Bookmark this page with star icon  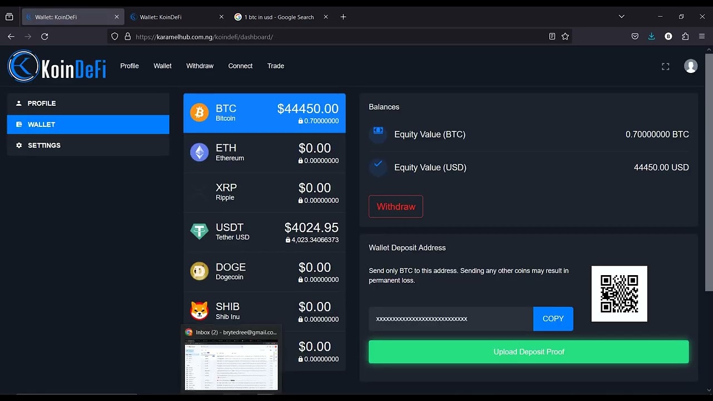click(565, 36)
